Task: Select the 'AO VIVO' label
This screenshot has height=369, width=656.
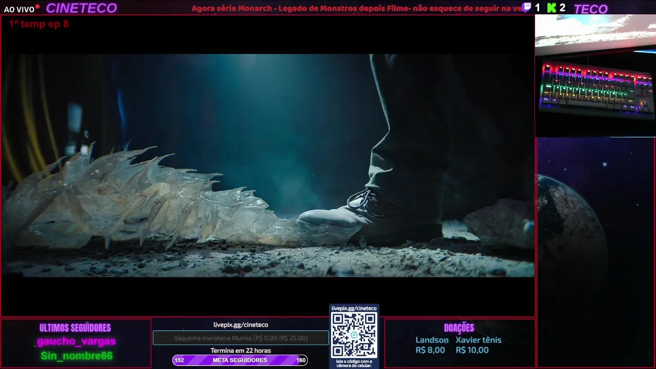Action: point(19,9)
